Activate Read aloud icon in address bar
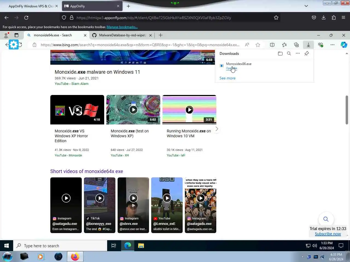 tap(247, 45)
